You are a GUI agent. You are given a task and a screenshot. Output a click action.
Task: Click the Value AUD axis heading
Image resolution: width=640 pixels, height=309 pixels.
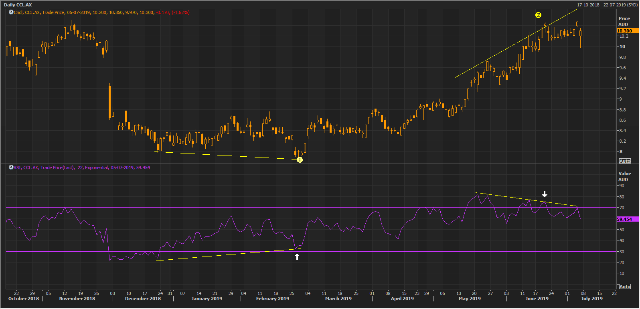[624, 176]
